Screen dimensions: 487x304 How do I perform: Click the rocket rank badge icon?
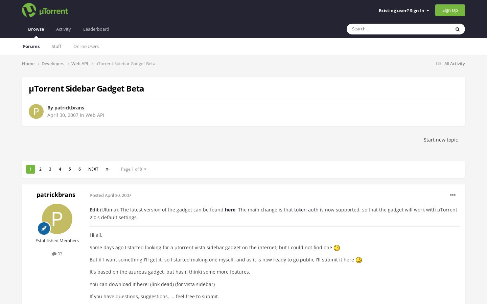[44, 229]
